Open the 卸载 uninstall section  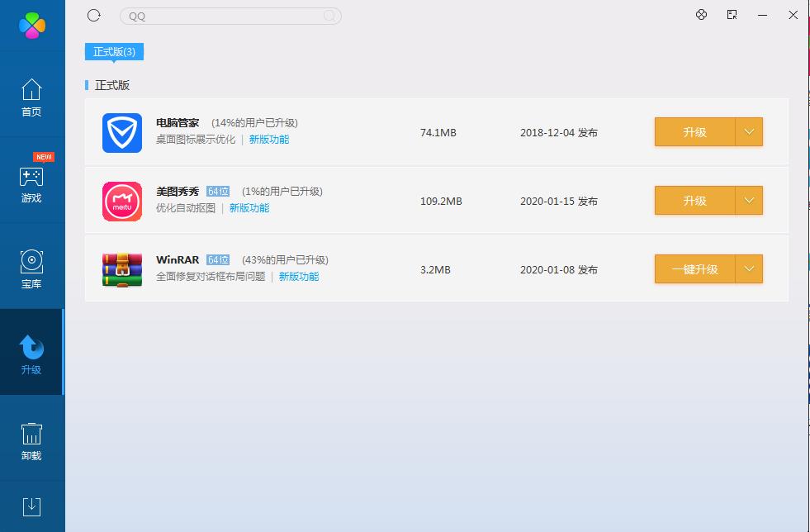pyautogui.click(x=31, y=441)
